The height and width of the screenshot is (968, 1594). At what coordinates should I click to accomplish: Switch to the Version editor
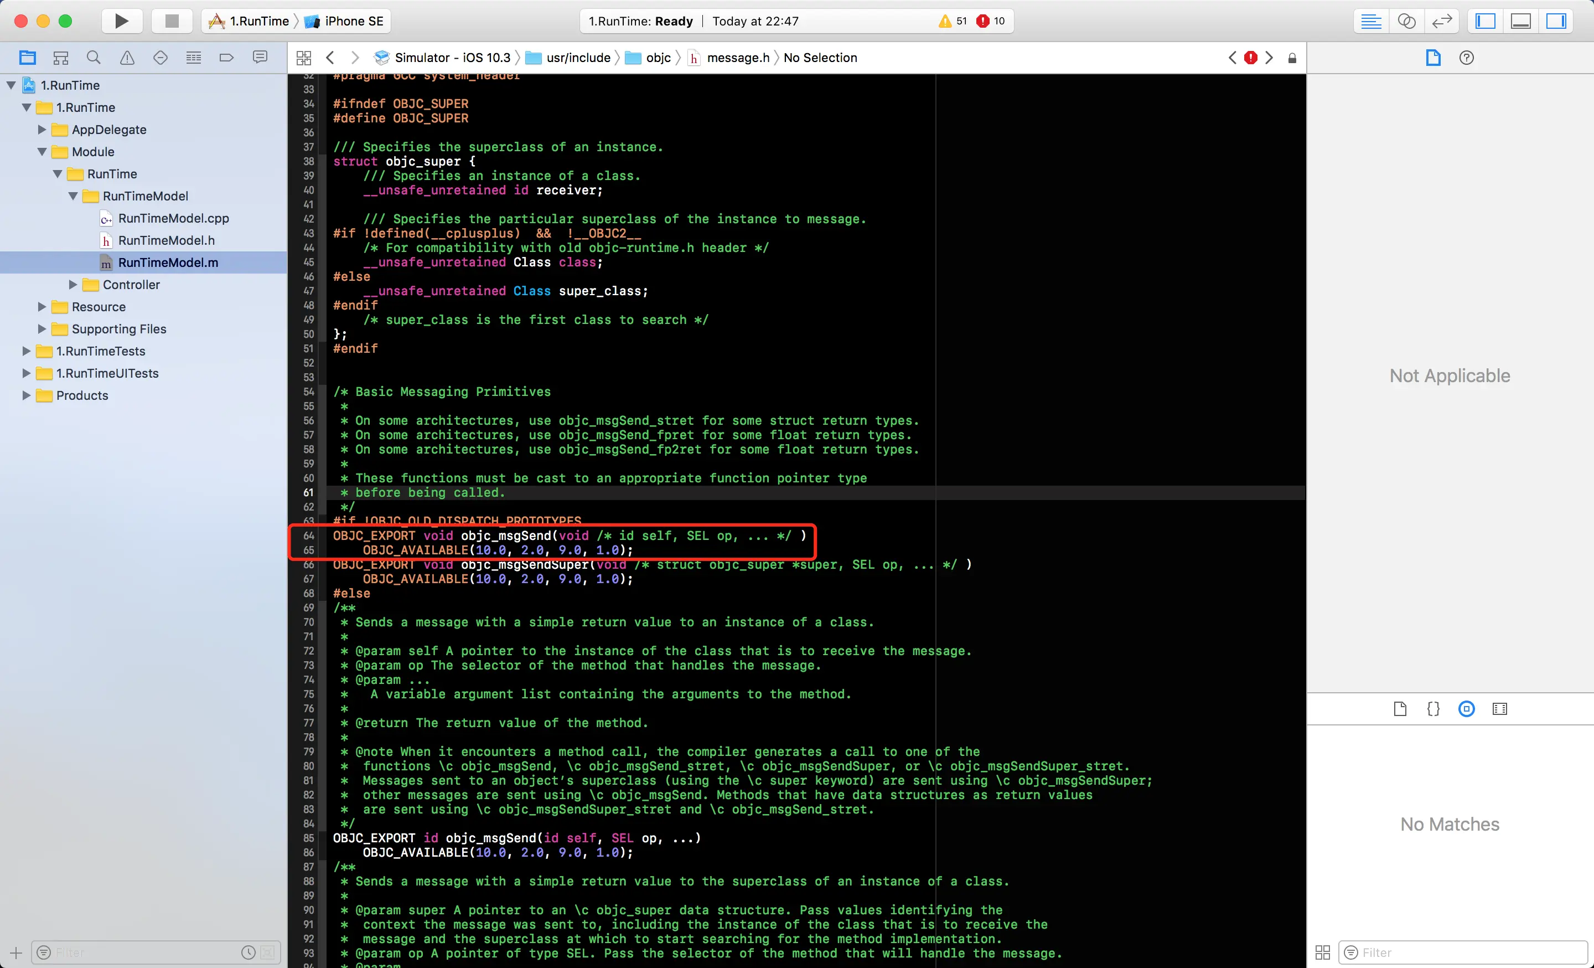point(1442,22)
